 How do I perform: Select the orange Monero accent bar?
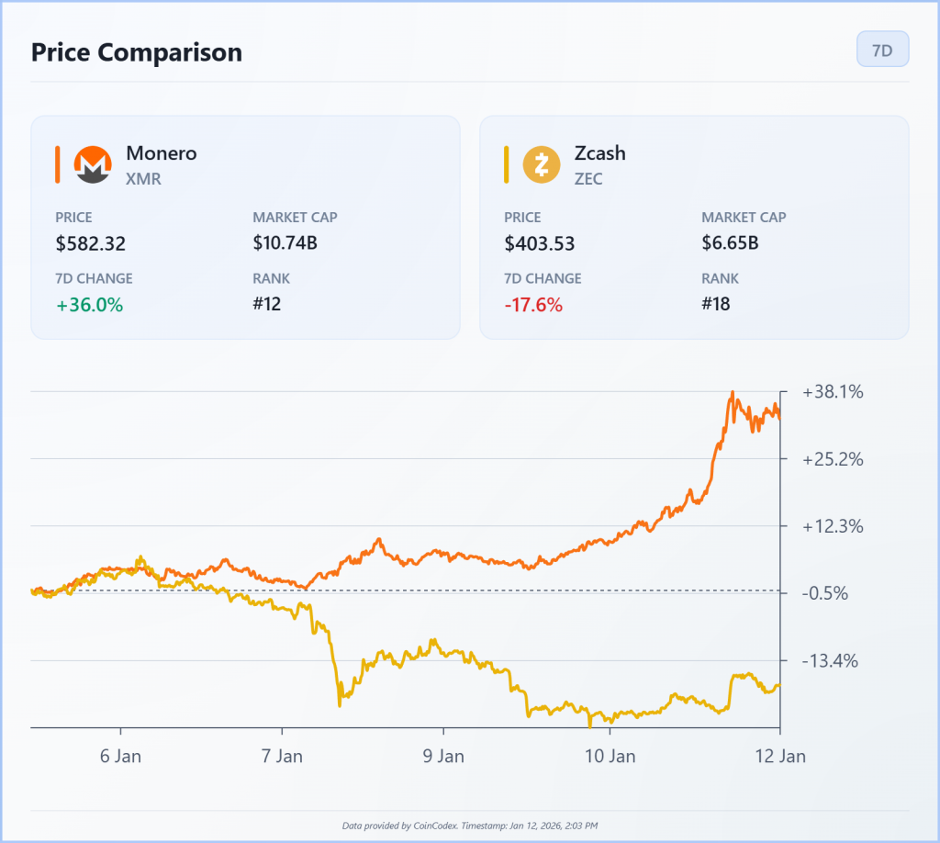pos(57,163)
